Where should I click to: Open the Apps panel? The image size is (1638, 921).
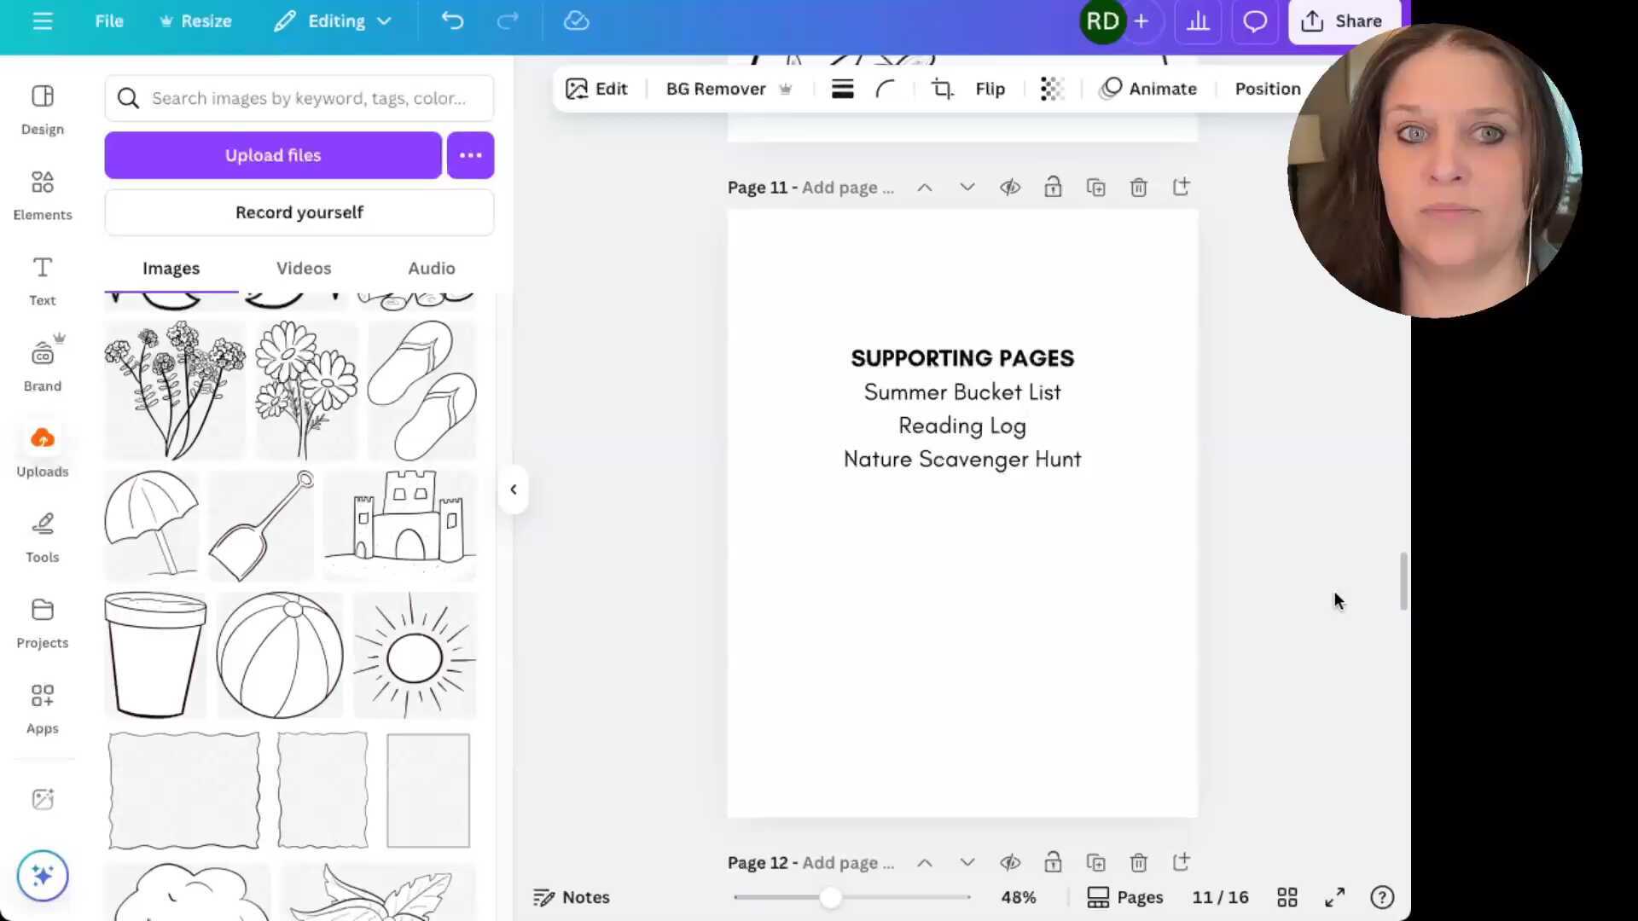click(42, 709)
